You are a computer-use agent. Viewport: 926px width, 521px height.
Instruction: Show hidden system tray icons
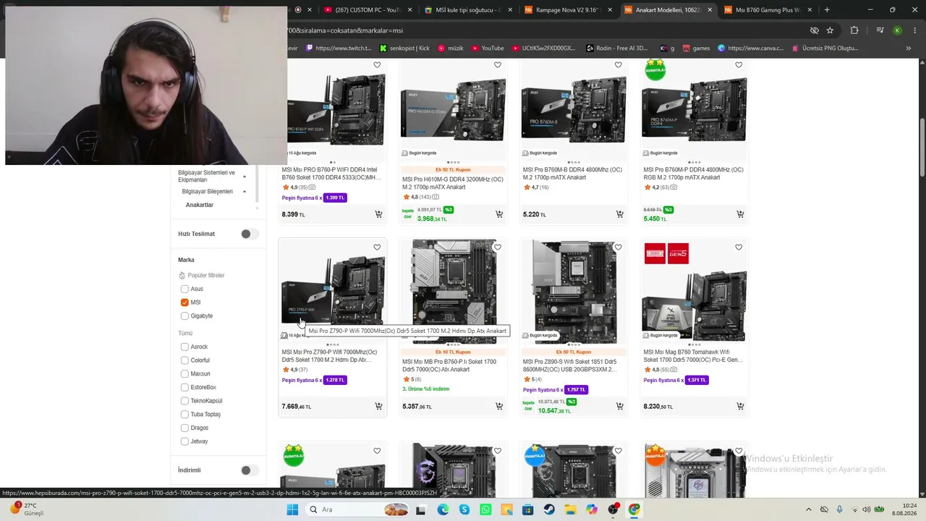coord(810,509)
